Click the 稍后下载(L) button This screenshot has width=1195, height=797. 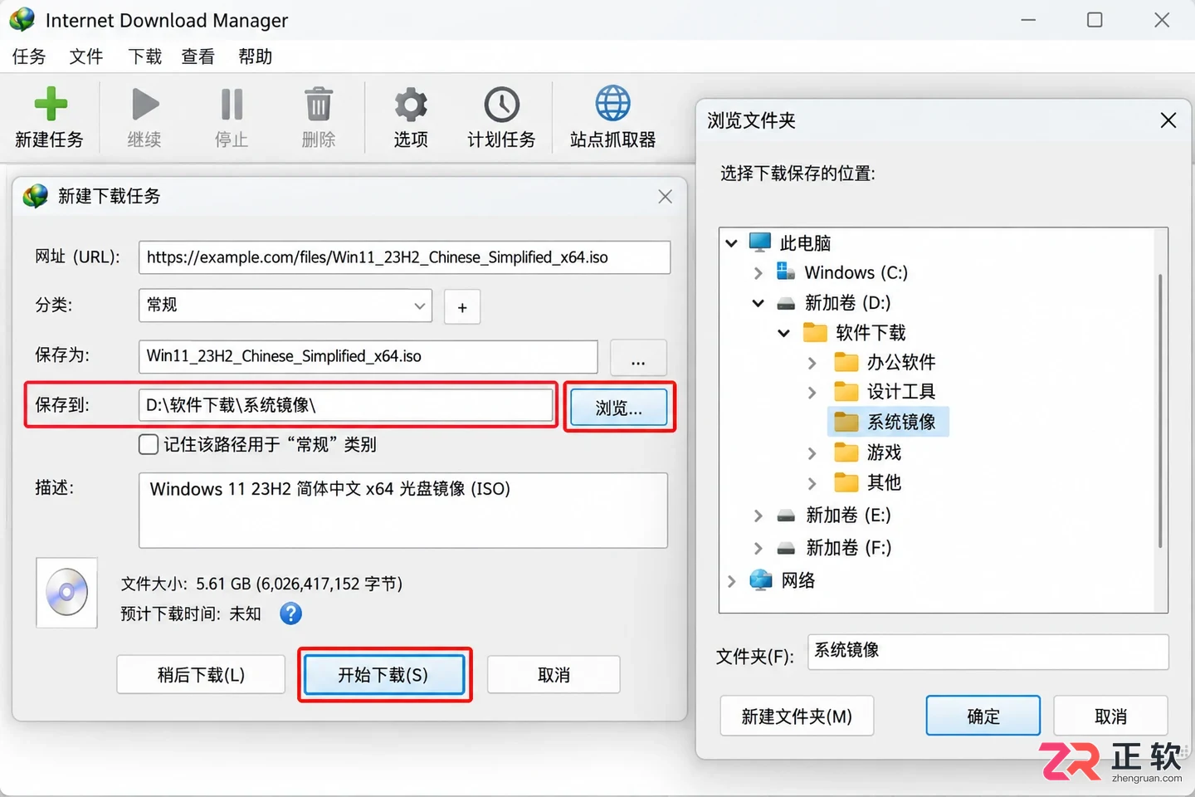click(201, 674)
